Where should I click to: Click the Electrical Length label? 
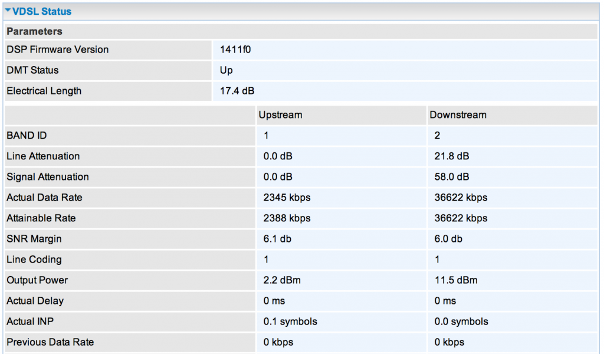[x=44, y=91]
